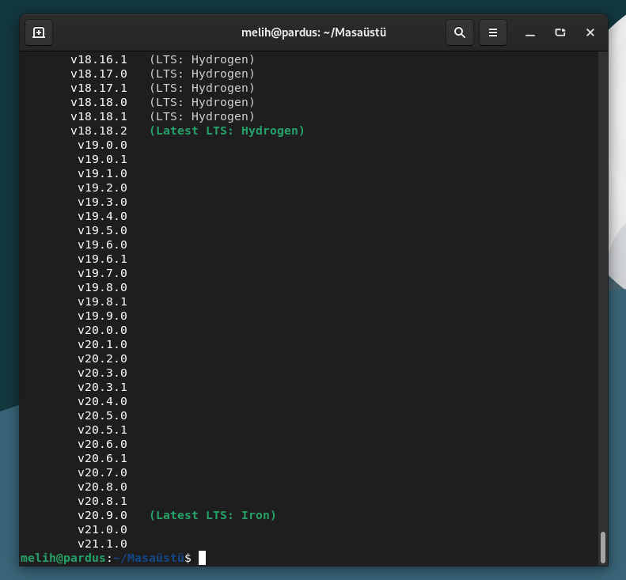Click version v18.16.1 text

coord(99,59)
